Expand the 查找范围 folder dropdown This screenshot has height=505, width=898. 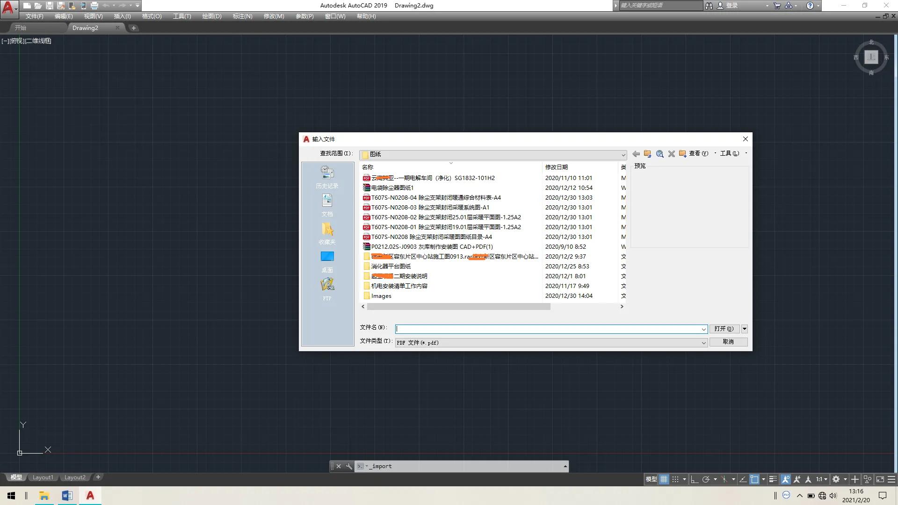point(623,155)
